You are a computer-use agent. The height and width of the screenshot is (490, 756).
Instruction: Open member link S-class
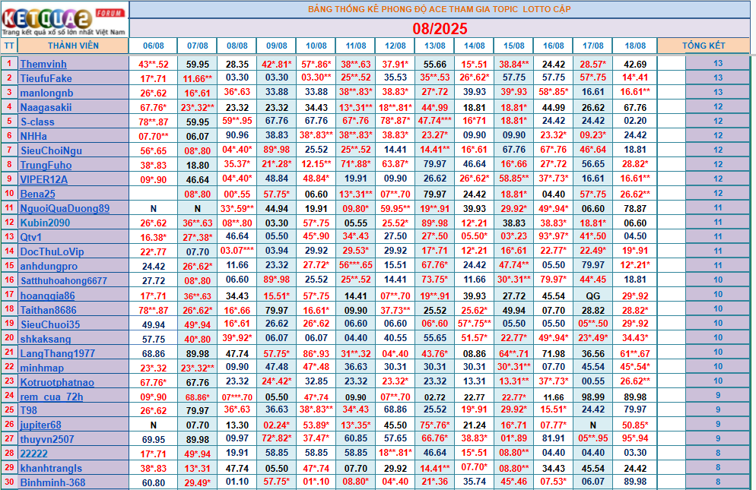(37, 122)
